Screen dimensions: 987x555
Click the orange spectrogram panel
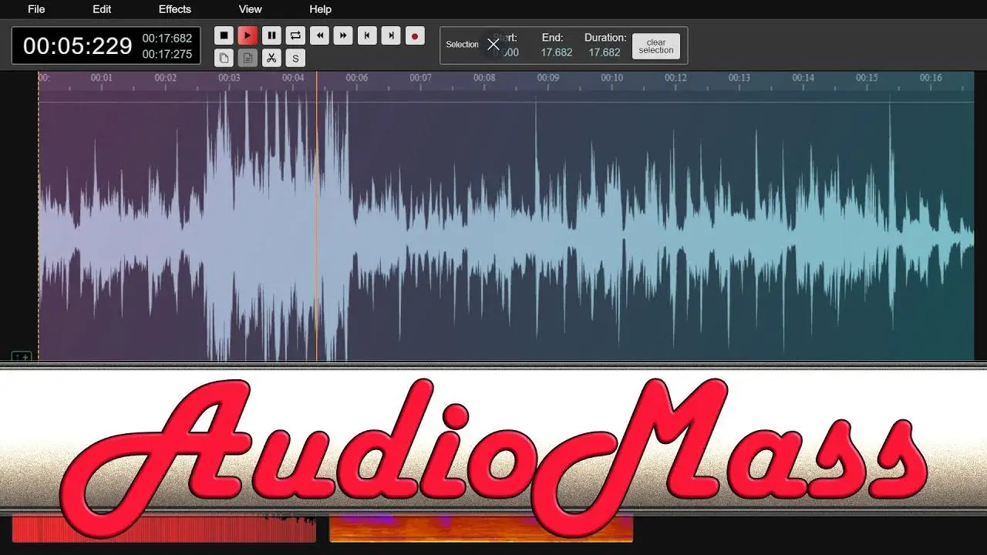pos(481,528)
